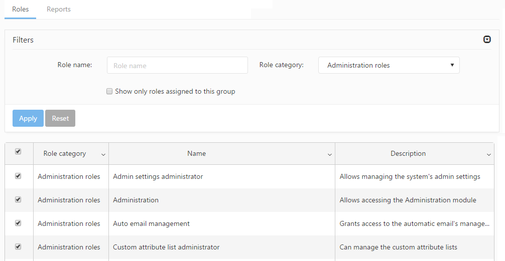Toggle the select-all checkbox in table header
505x261 pixels.
tap(19, 152)
